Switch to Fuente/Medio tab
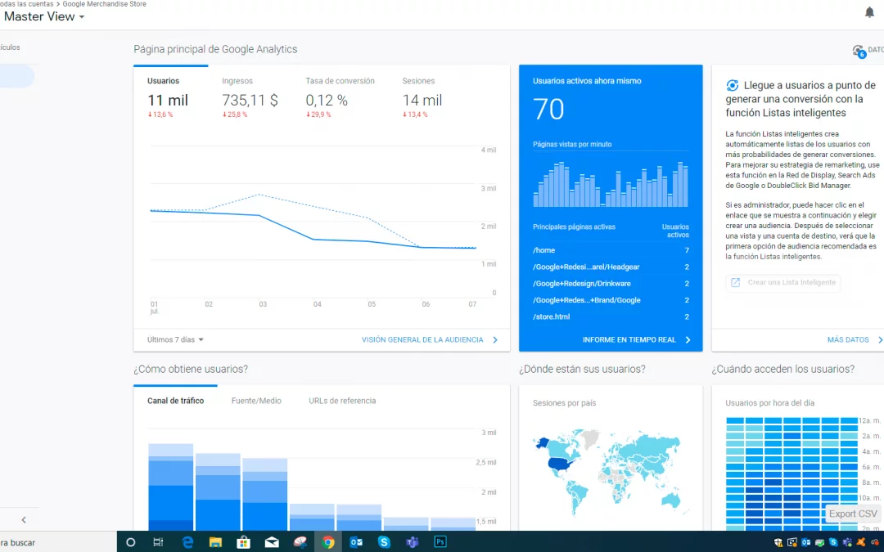 256,401
